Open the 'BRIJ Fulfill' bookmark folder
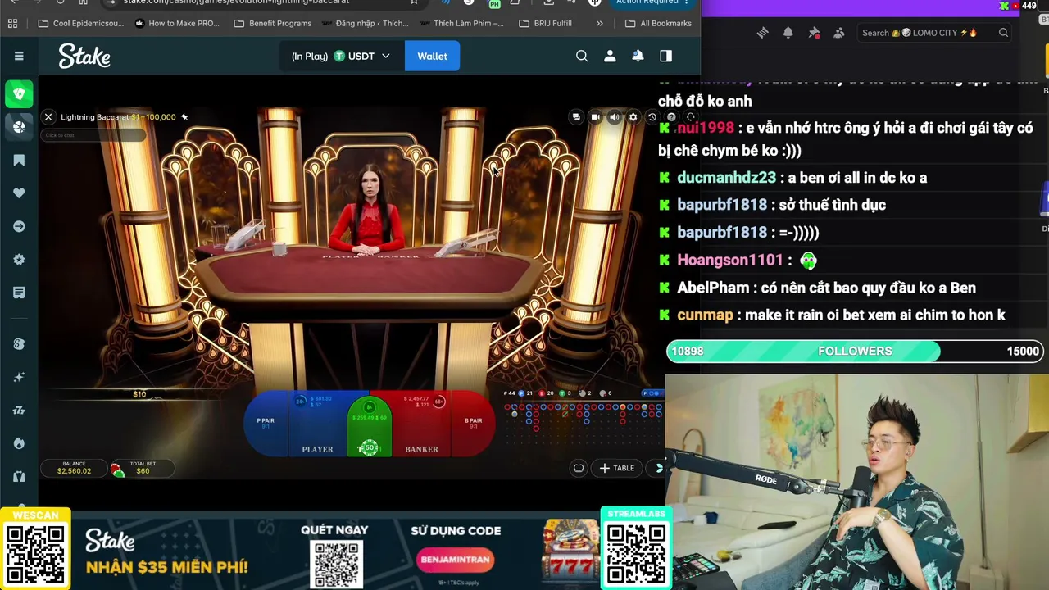The width and height of the screenshot is (1049, 590). tap(545, 23)
